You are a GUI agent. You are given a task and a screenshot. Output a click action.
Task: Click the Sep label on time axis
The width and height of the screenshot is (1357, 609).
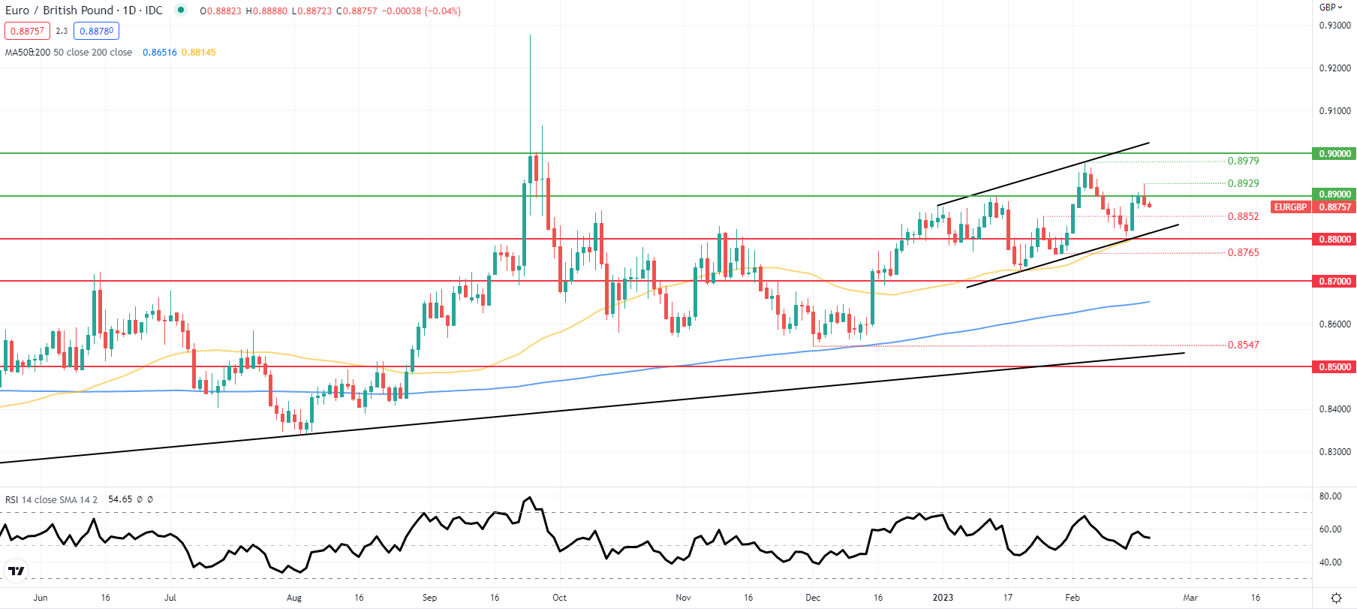coord(429,598)
